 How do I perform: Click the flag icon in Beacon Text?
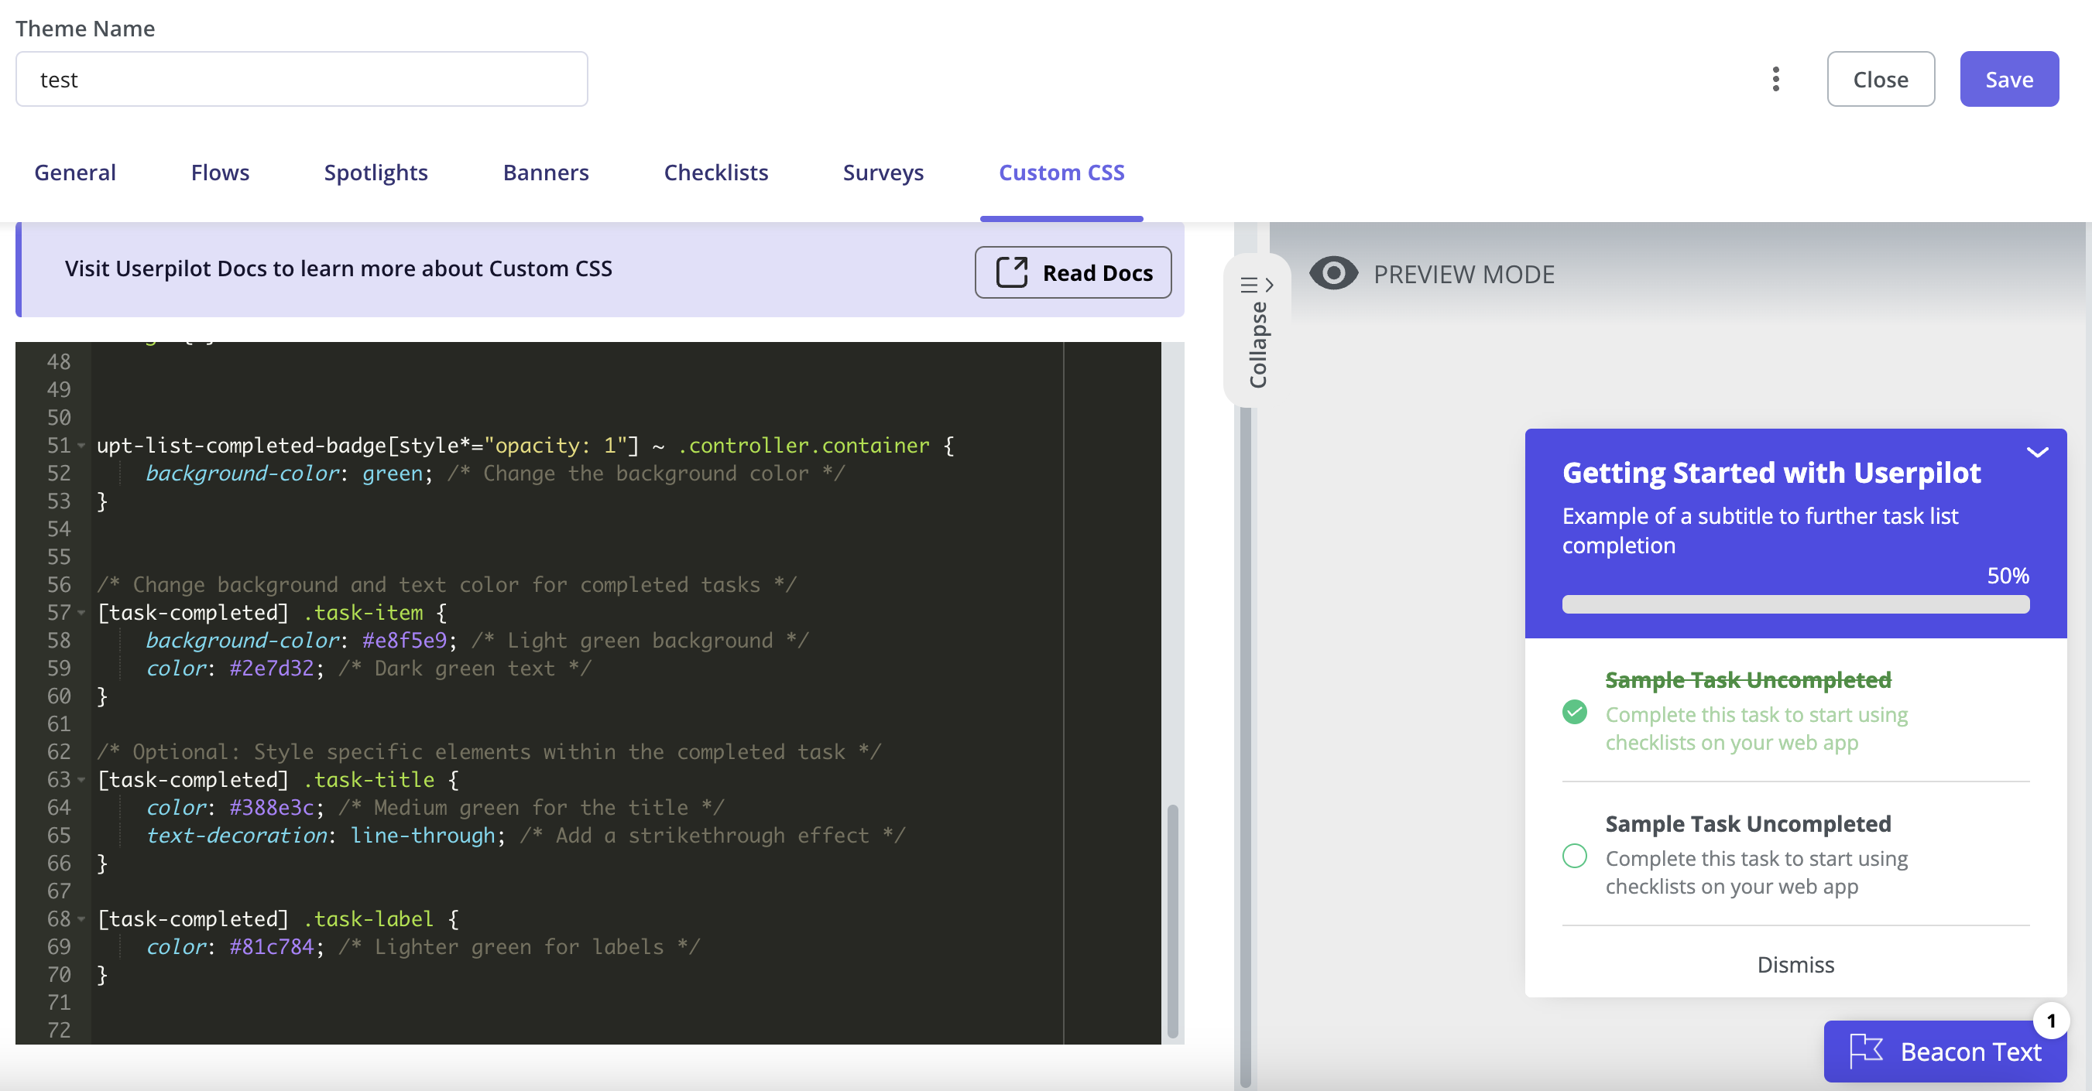coord(1865,1052)
